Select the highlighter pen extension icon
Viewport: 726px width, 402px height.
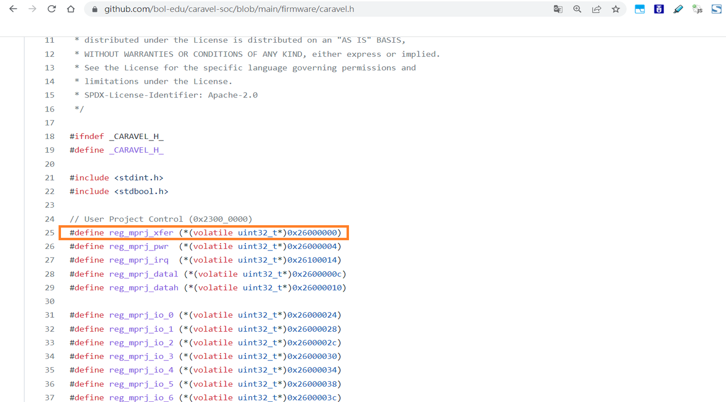click(678, 9)
